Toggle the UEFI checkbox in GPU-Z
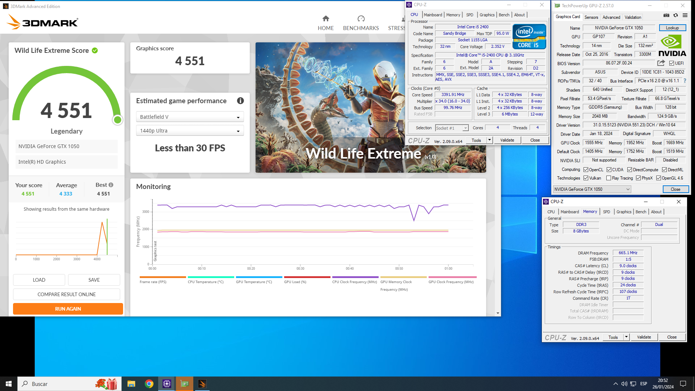The height and width of the screenshot is (391, 695). tap(672, 63)
